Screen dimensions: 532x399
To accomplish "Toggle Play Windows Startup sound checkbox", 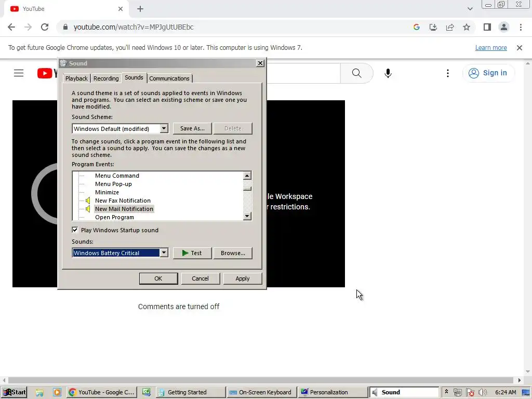I will point(75,230).
